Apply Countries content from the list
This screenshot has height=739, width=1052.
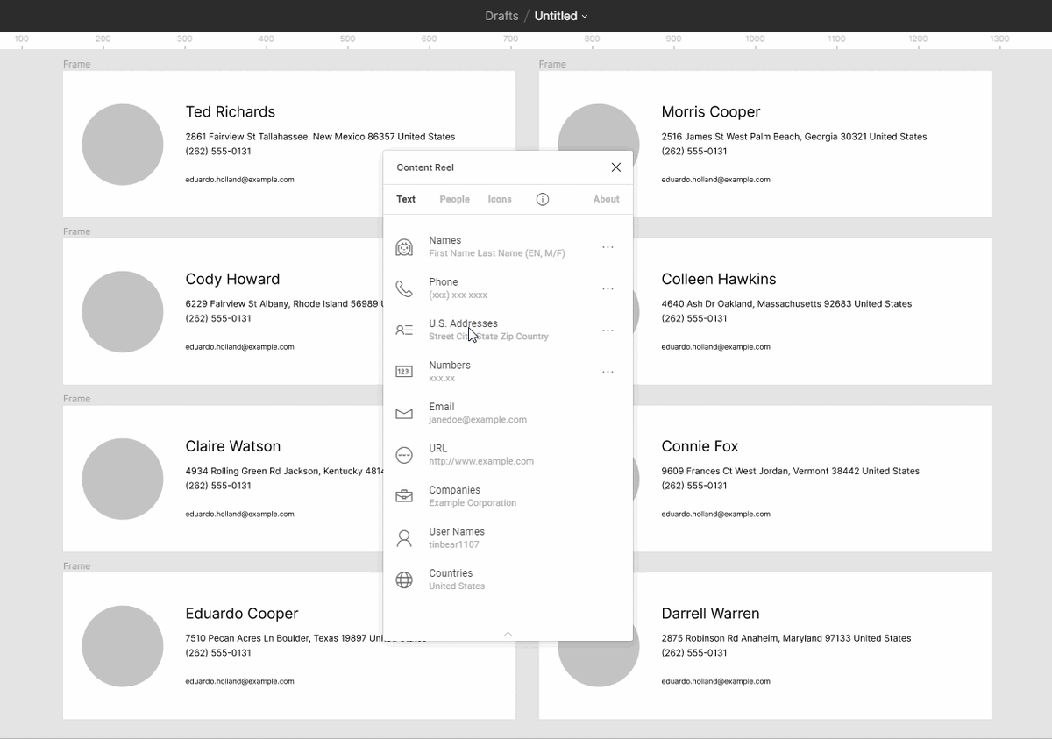click(x=508, y=579)
